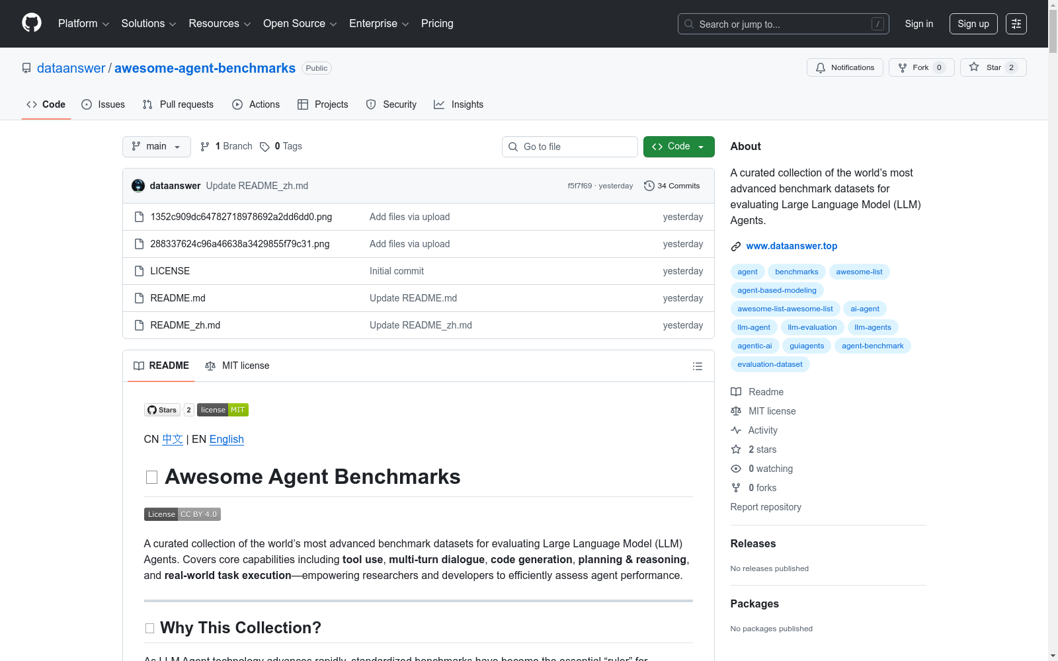This screenshot has height=661, width=1058.
Task: Expand the Open Source menu
Action: [x=300, y=24]
